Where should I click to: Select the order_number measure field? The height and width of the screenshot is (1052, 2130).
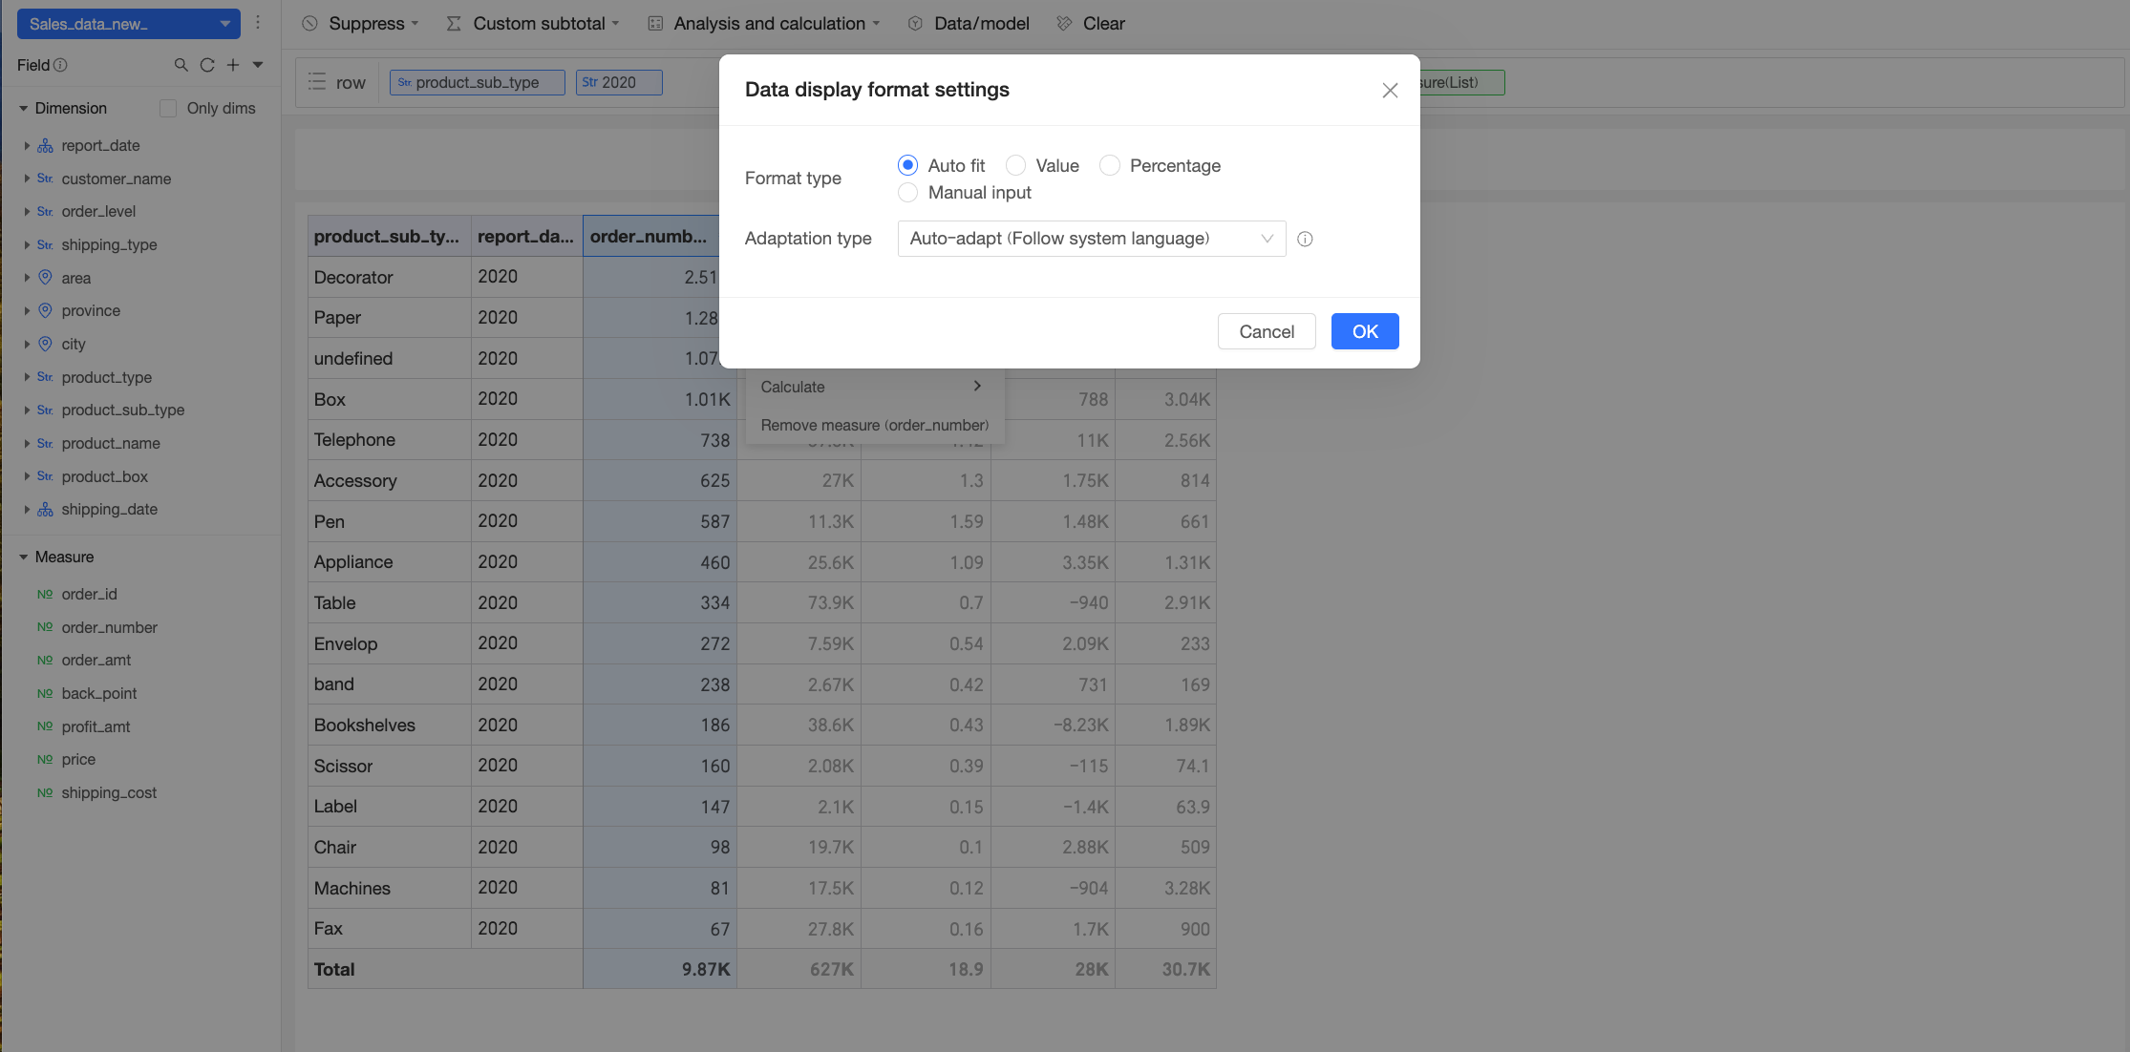109,627
